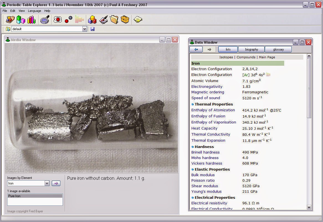Open the paintbrush editor icon
The height and width of the screenshot is (222, 323).
pos(104,20)
